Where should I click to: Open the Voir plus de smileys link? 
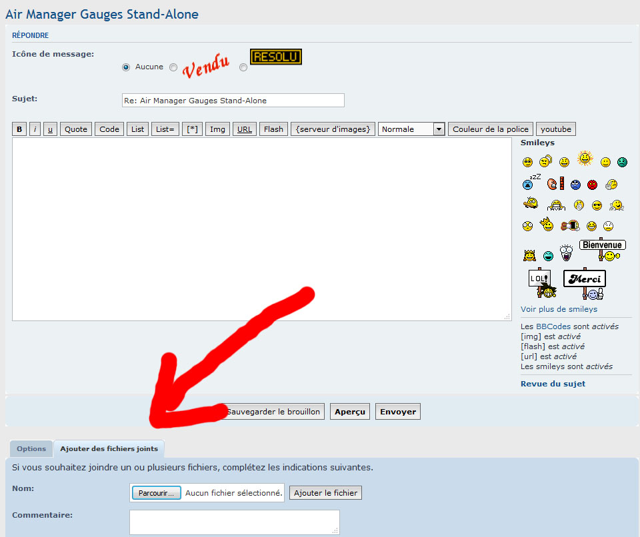click(559, 309)
